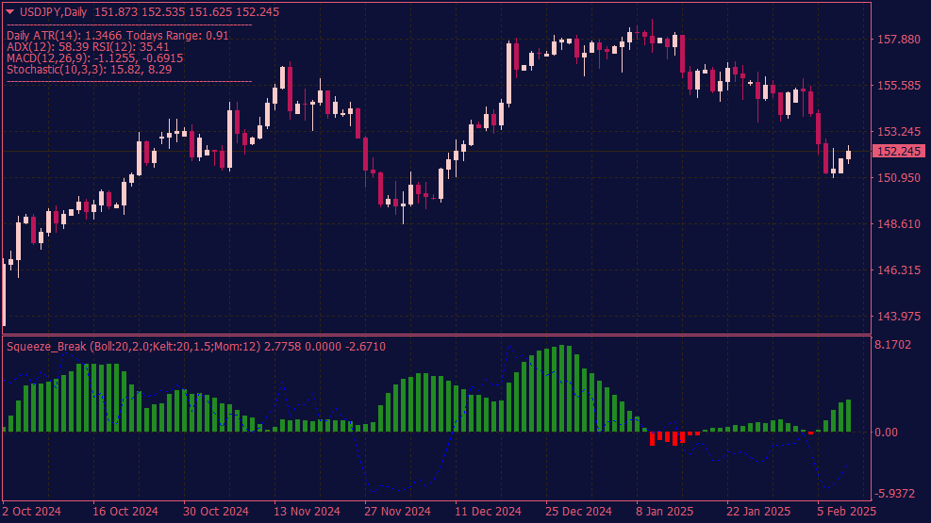Viewport: 931px width, 523px height.
Task: Click the Stochastic(10,3,3): 15.82, 8.29 line
Action: 90,70
